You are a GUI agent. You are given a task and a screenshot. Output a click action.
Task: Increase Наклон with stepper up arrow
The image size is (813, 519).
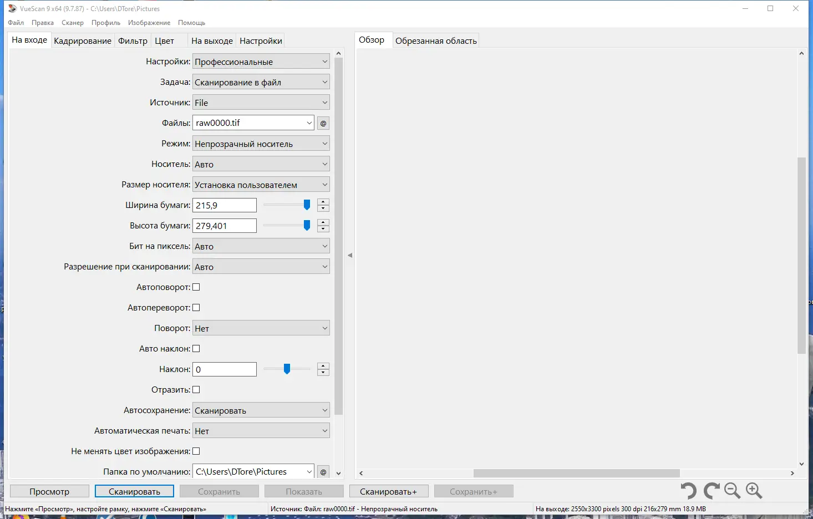323,366
